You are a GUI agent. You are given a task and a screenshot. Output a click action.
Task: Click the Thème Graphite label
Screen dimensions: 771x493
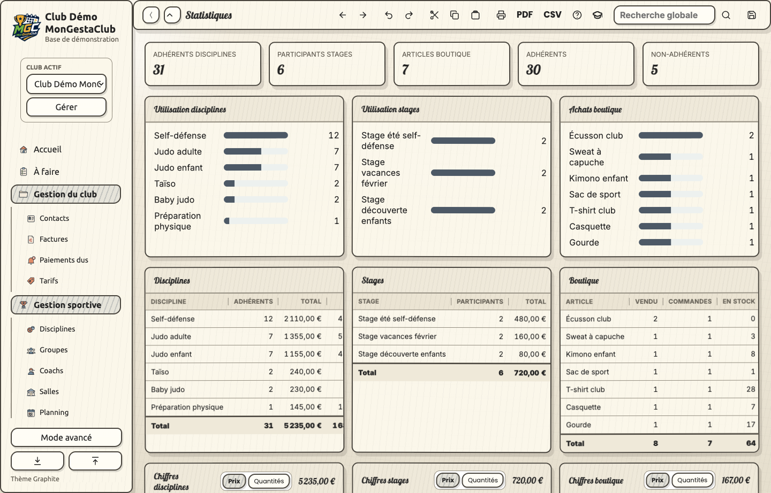coord(35,479)
